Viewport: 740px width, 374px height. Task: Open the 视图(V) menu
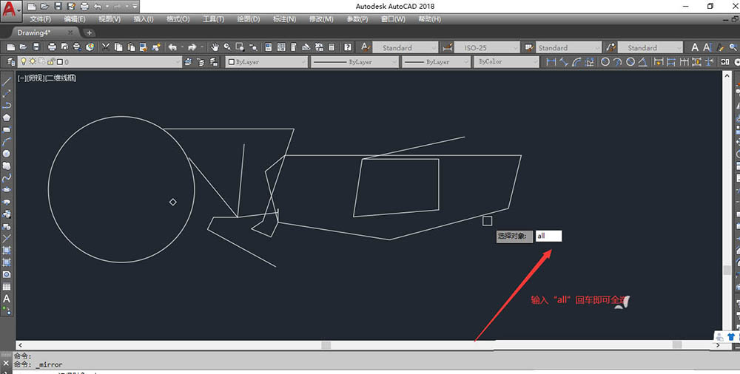click(110, 19)
